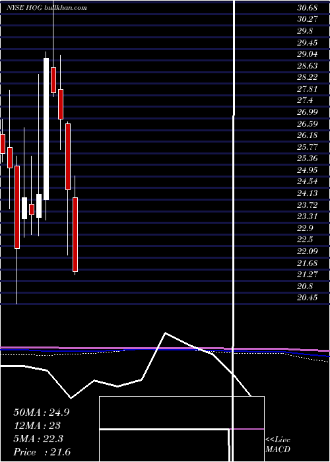Viewport: 330px width, 462px height.
Task: Click the 22.9 price axis label
Action: click(x=305, y=228)
